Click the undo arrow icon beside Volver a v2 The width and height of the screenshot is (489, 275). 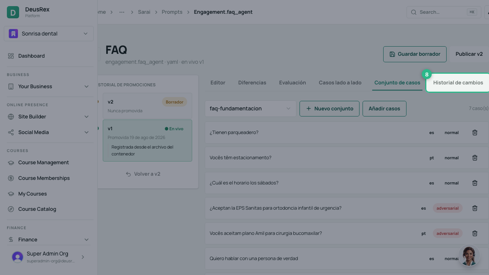(x=128, y=174)
